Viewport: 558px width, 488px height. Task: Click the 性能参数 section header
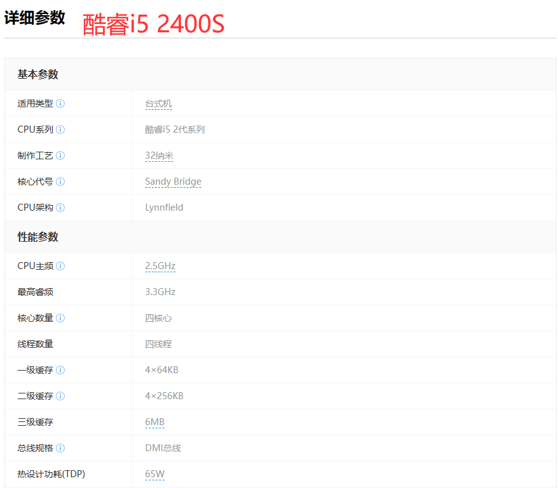pyautogui.click(x=37, y=237)
